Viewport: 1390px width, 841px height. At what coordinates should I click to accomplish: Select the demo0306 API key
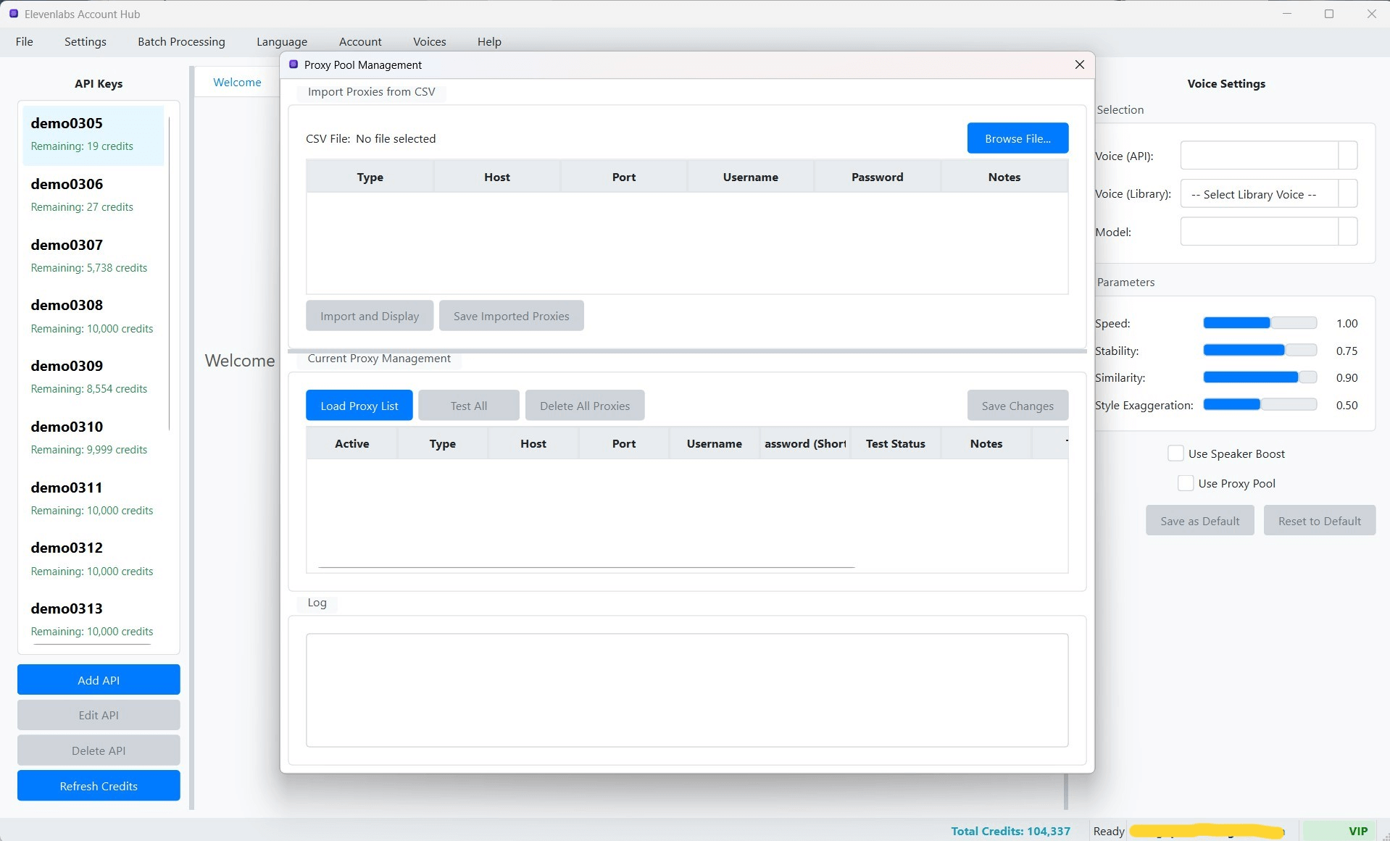pyautogui.click(x=93, y=196)
